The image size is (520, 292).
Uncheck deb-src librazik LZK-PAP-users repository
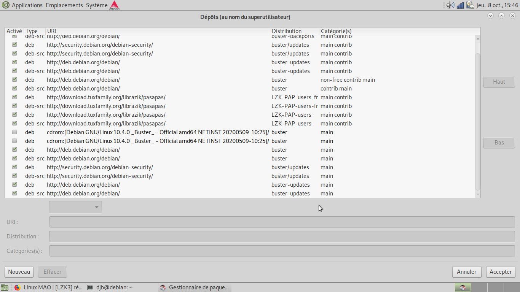pyautogui.click(x=14, y=123)
